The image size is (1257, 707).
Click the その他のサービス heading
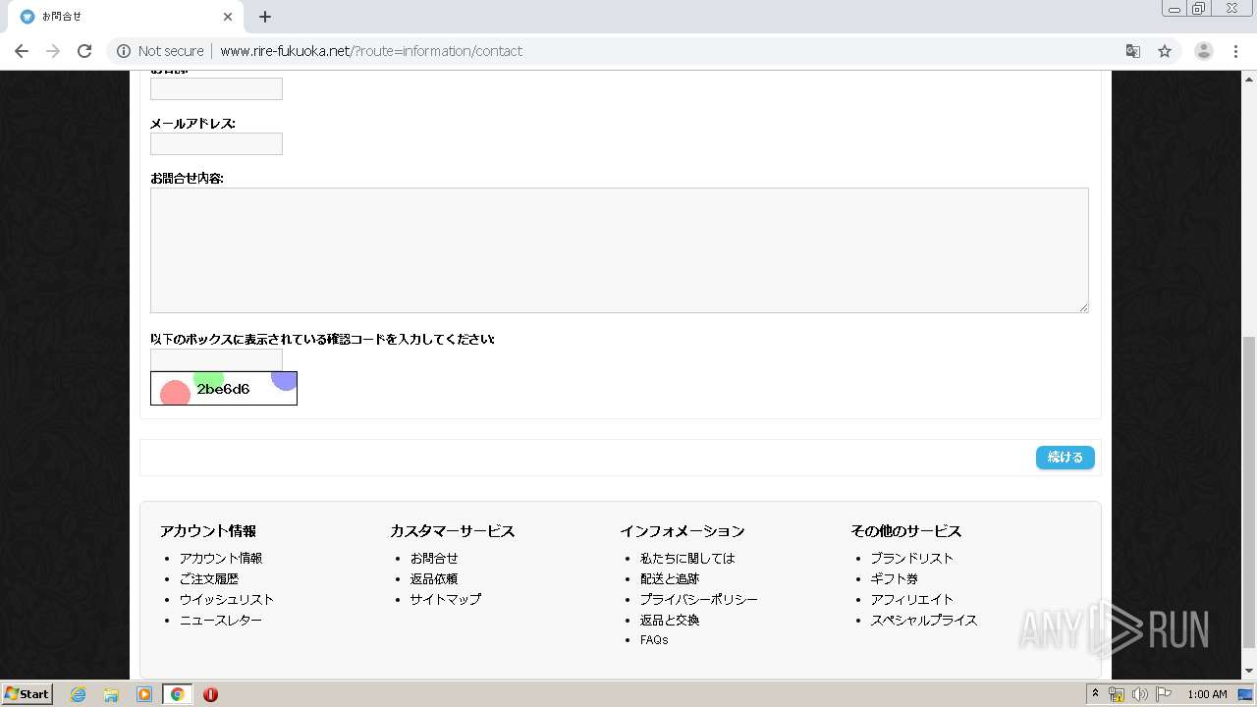point(905,530)
